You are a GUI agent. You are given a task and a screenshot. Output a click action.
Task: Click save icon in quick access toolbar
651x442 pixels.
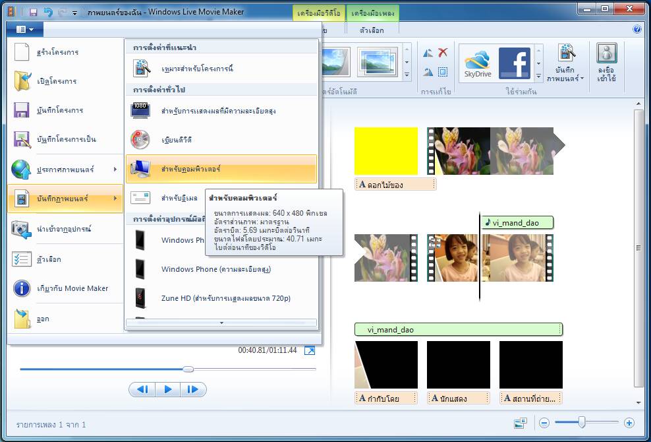click(x=34, y=13)
